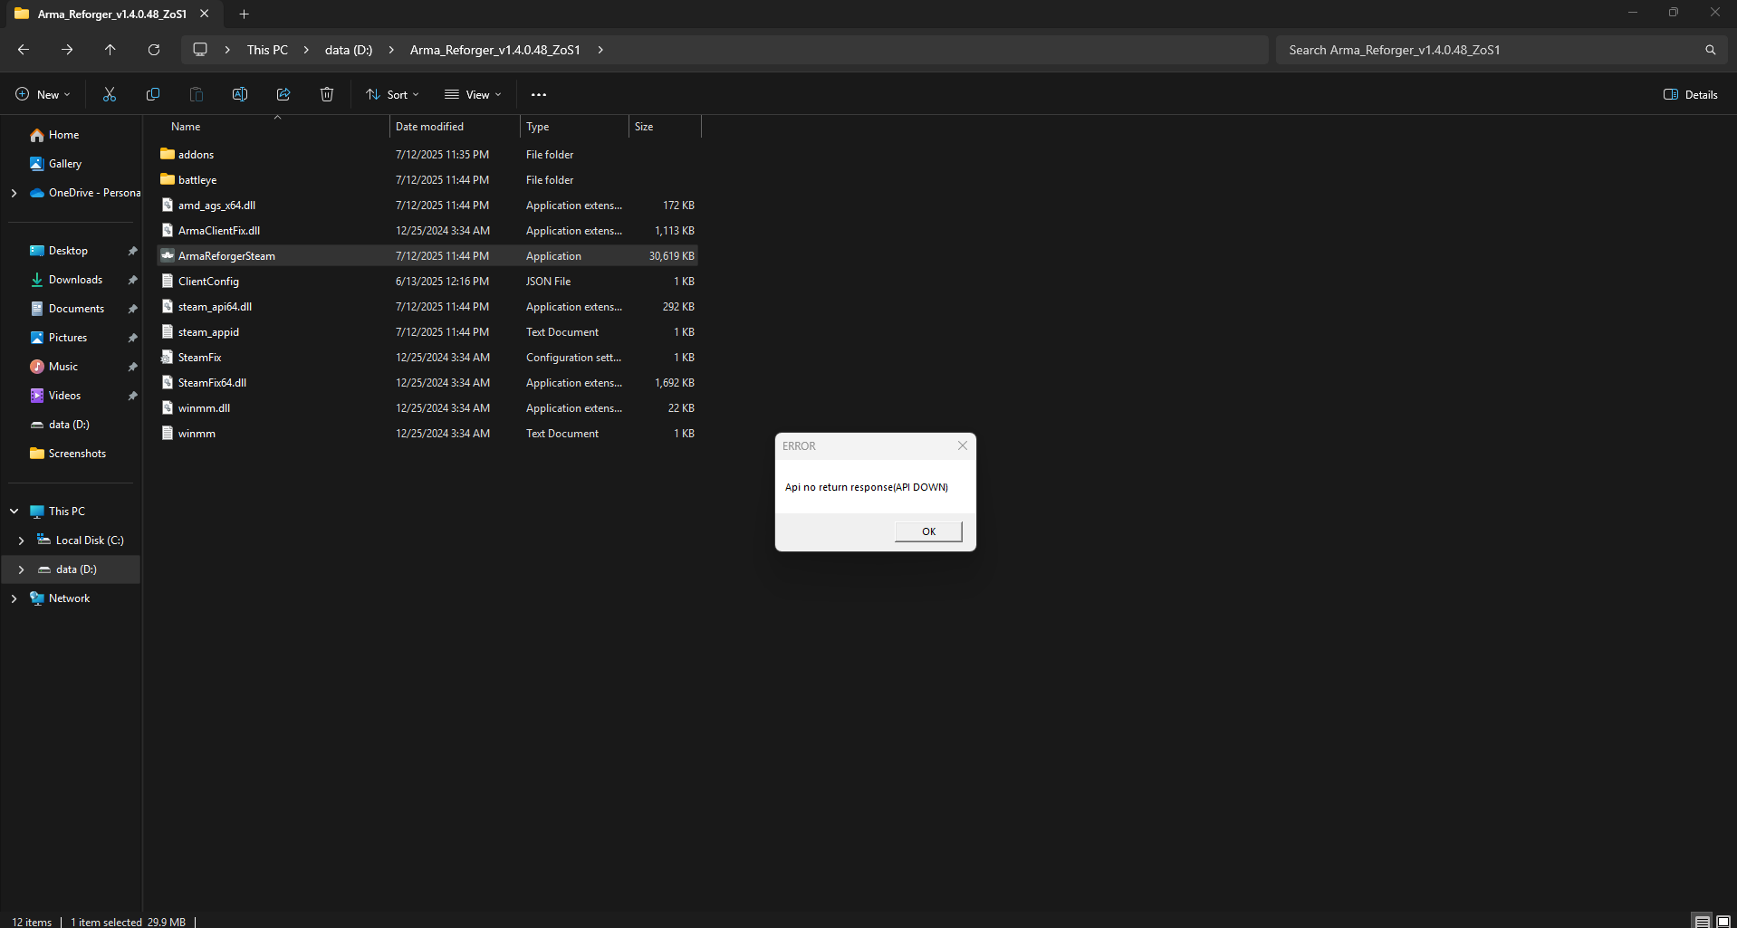Select winmm text document
Screen dimensions: 1737x928
click(x=427, y=434)
